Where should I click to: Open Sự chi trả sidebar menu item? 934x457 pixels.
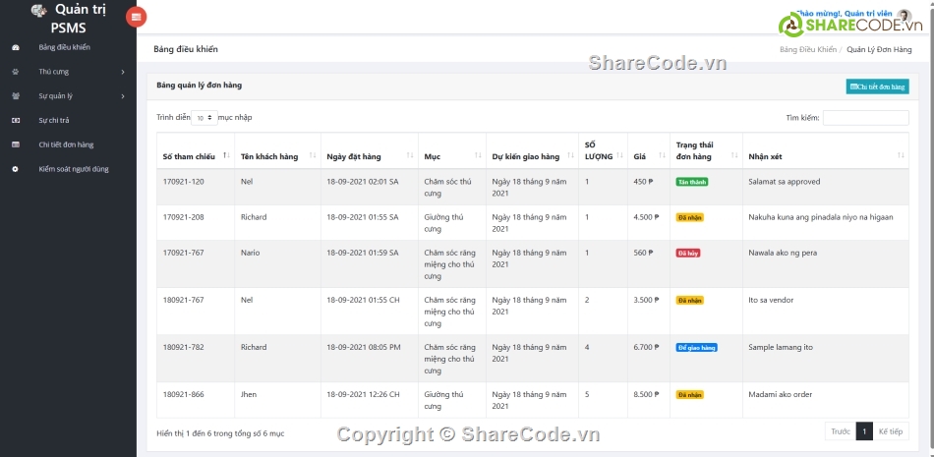[54, 120]
